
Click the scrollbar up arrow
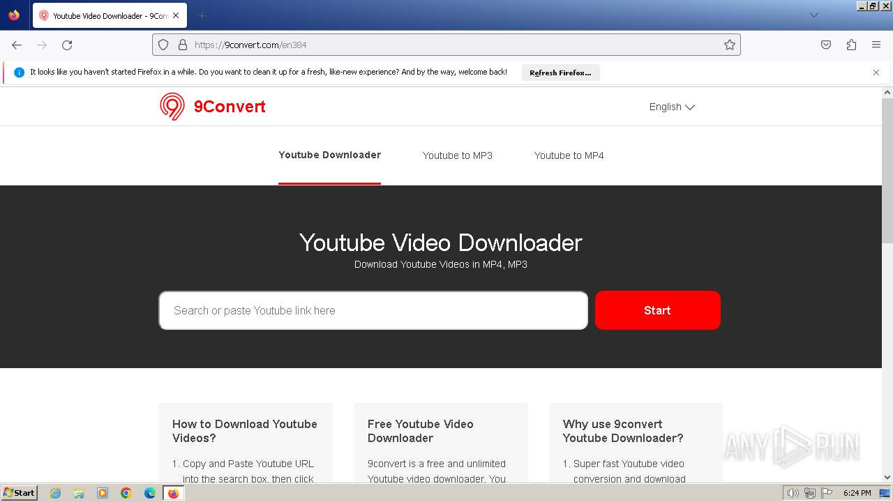[x=887, y=92]
